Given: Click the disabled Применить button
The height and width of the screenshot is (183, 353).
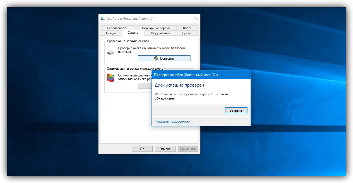Looking at the screenshot, I should tap(188, 149).
